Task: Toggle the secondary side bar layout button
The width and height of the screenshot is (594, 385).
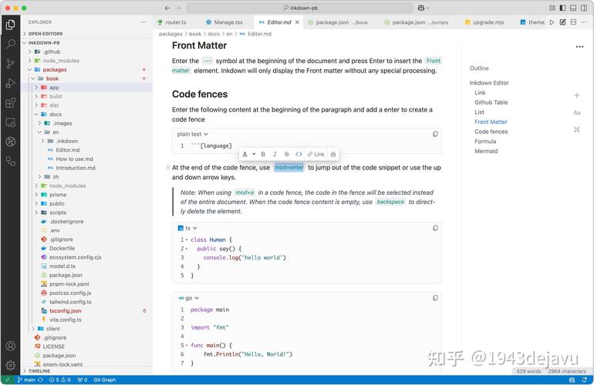Action: (x=584, y=8)
